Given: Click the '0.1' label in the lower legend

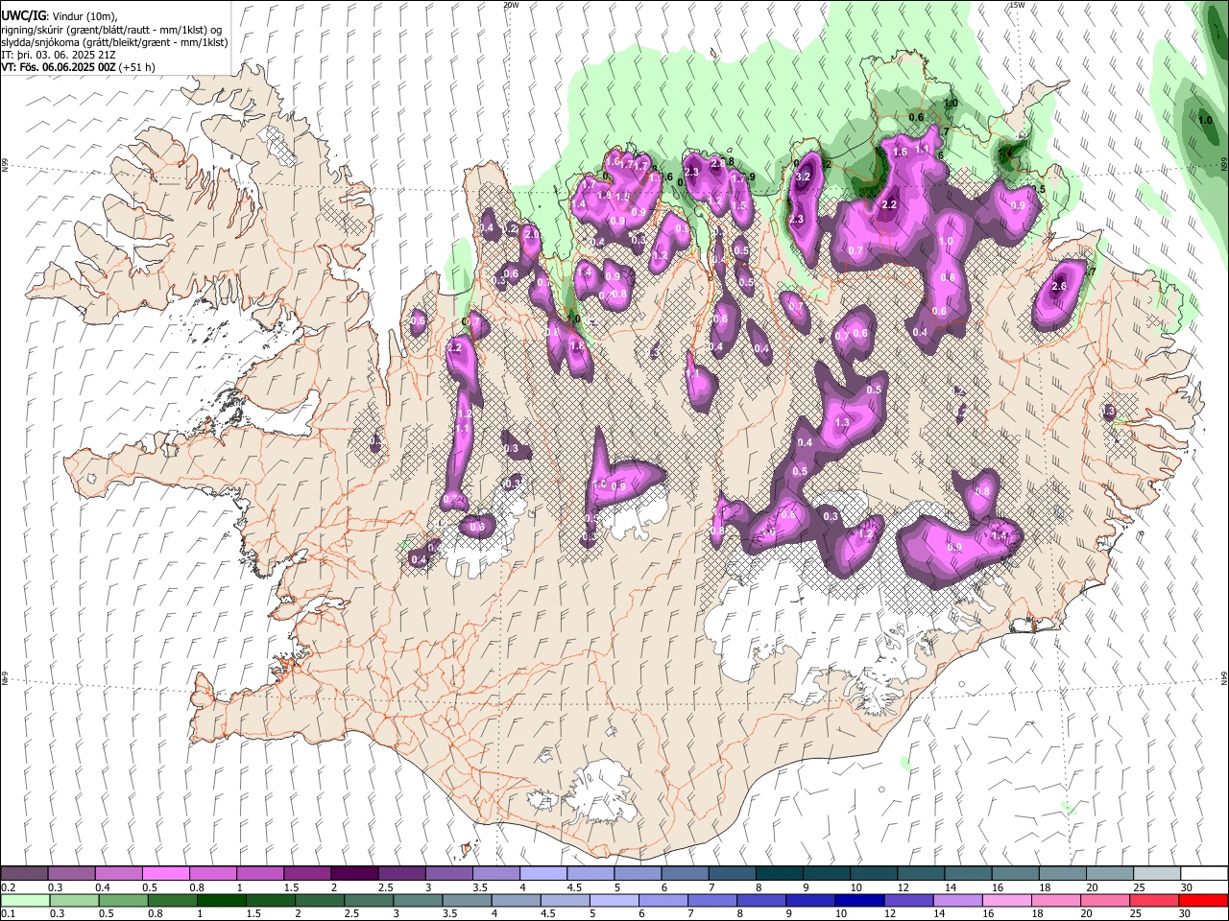Looking at the screenshot, I should tap(8, 913).
